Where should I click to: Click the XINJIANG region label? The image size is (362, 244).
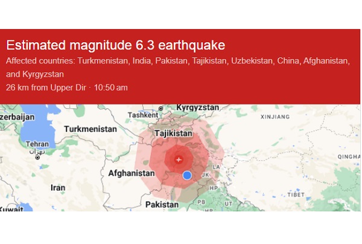pyautogui.click(x=275, y=117)
